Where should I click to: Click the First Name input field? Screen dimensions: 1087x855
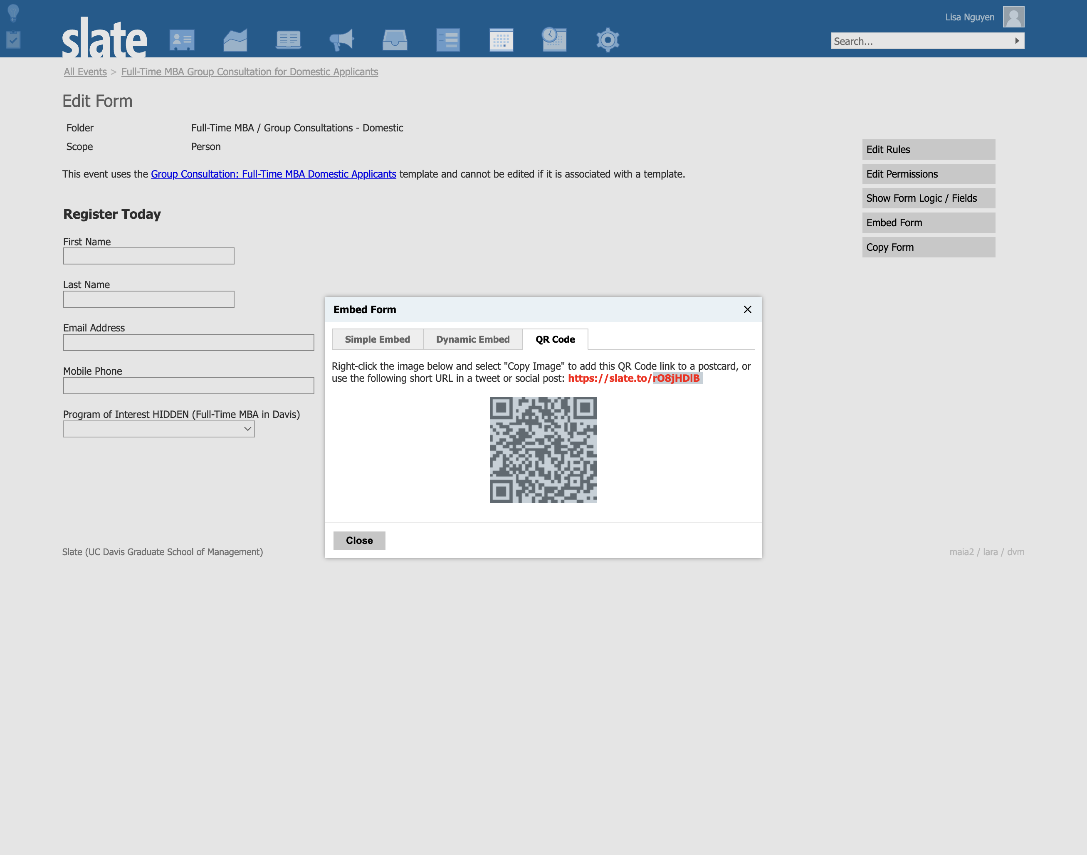[x=148, y=256]
